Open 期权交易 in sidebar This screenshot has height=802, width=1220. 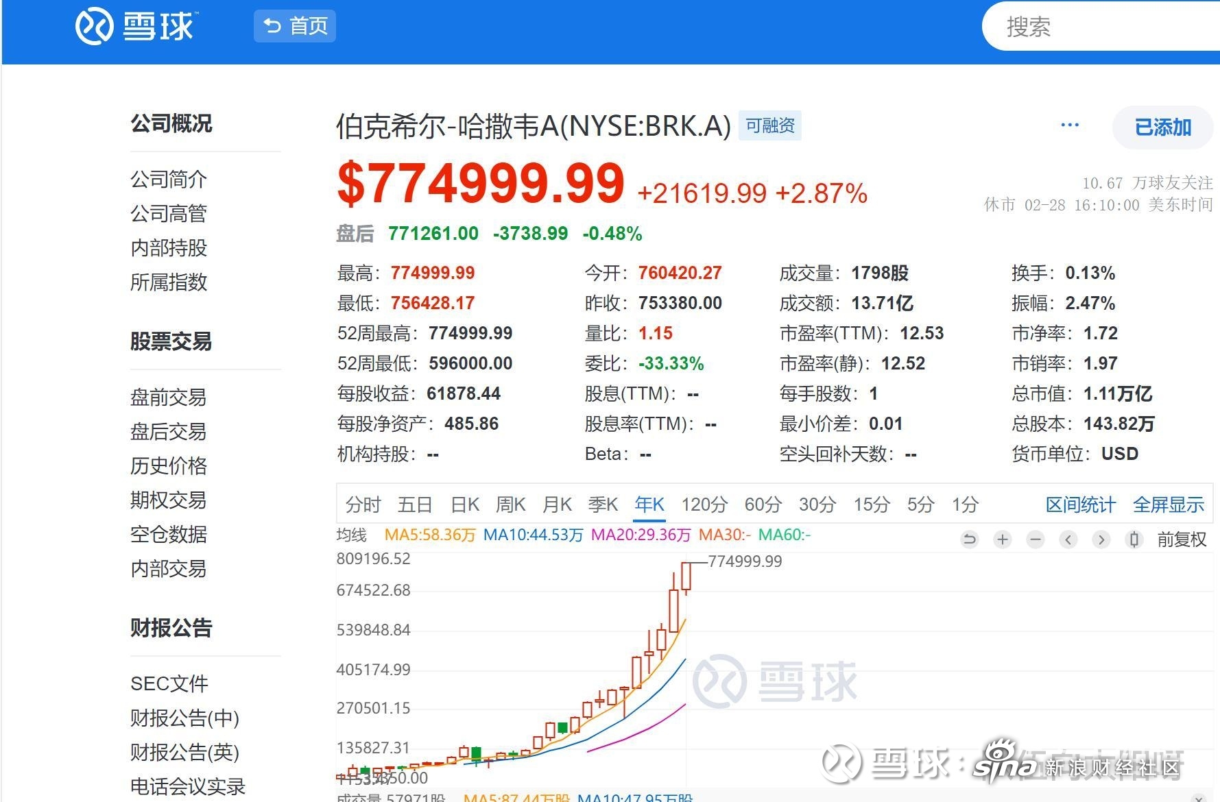tap(169, 500)
